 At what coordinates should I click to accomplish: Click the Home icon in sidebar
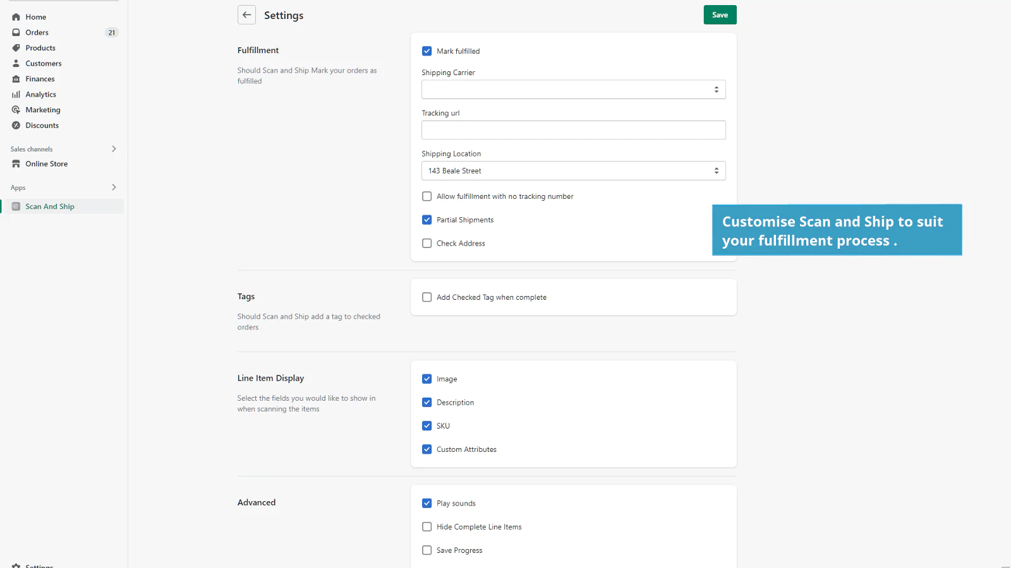16,17
